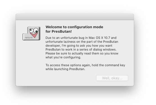Click the "what you're configuring." text line
Image resolution: width=156 pixels, height=105 pixels.
[x=63, y=57]
